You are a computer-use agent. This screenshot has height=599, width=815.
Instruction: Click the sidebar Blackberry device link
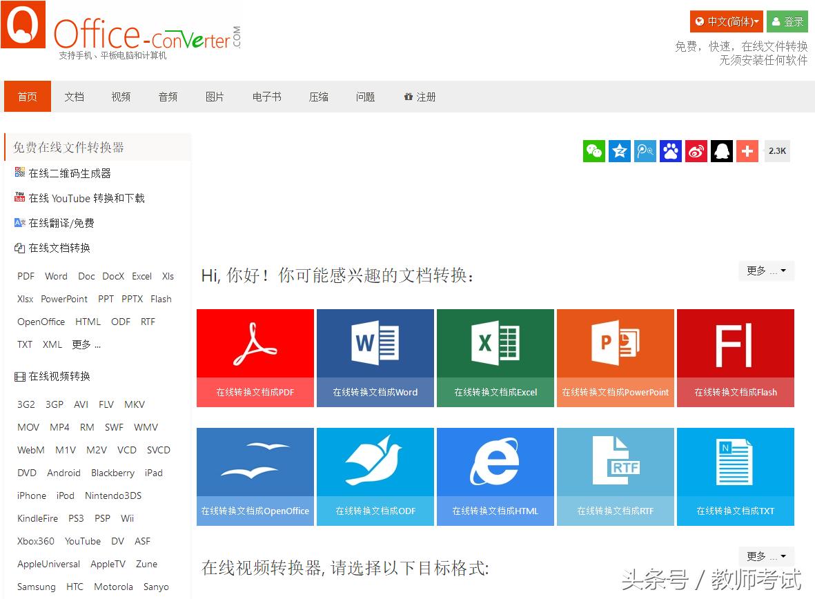click(112, 473)
